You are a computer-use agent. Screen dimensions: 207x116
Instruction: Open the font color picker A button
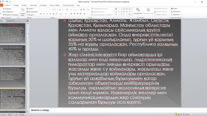click(66, 14)
